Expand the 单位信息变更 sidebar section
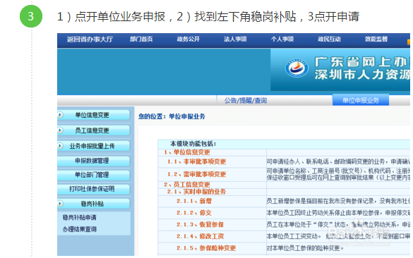The height and width of the screenshot is (258, 413). pyautogui.click(x=93, y=115)
